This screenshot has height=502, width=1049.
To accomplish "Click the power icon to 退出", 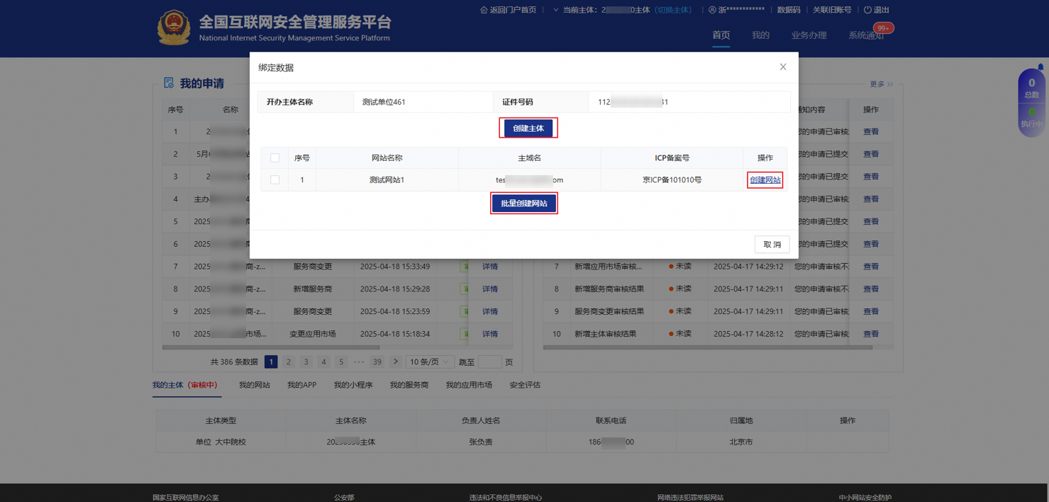I will click(867, 10).
